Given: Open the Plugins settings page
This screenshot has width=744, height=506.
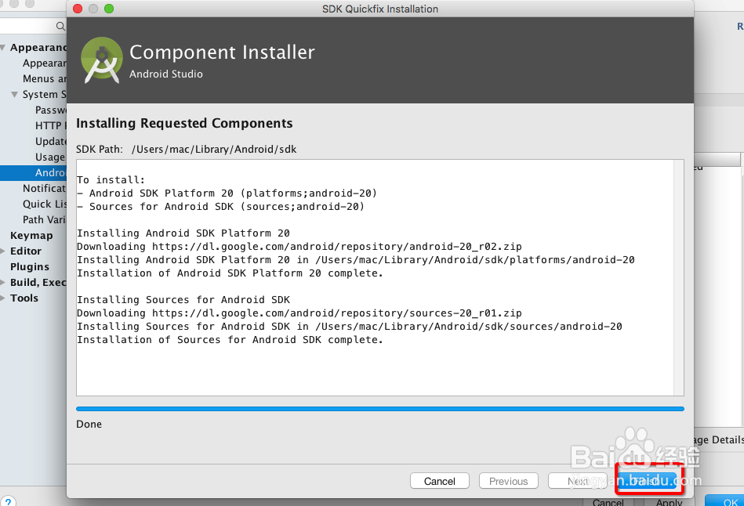Looking at the screenshot, I should tap(30, 266).
